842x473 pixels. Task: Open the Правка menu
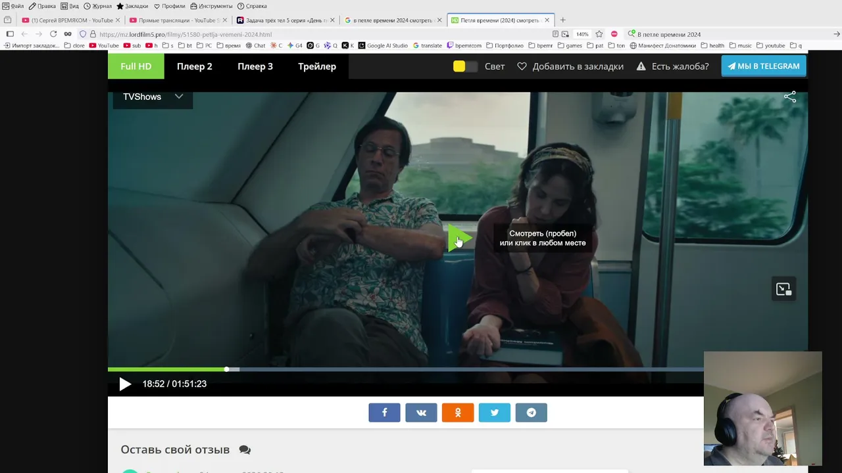pos(42,6)
